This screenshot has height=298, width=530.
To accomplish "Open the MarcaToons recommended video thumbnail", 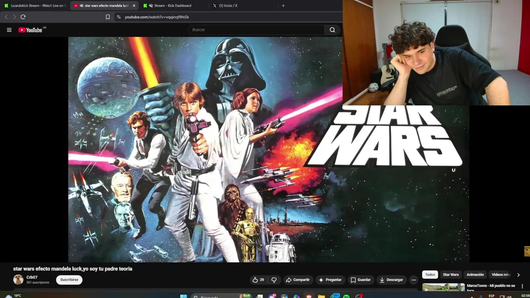I will [443, 287].
